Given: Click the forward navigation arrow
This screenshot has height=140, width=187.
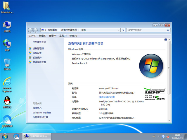Looking at the screenshot, I should [35, 30].
